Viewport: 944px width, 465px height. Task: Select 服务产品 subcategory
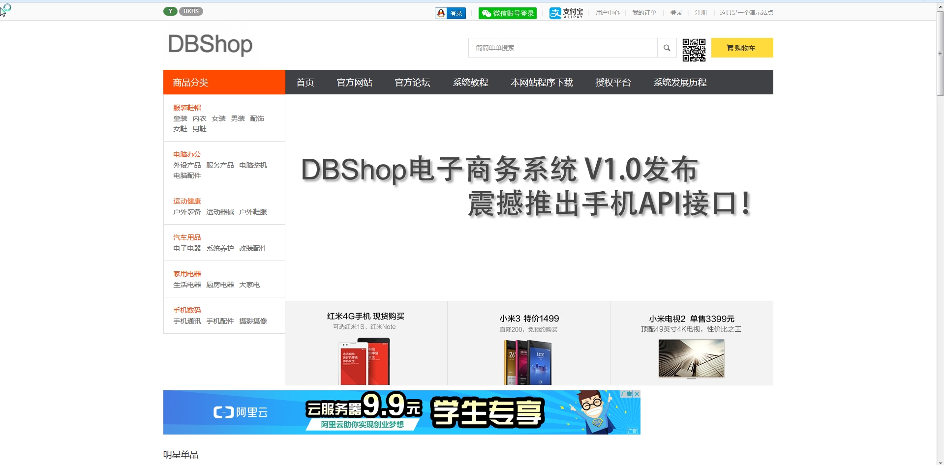pos(220,165)
